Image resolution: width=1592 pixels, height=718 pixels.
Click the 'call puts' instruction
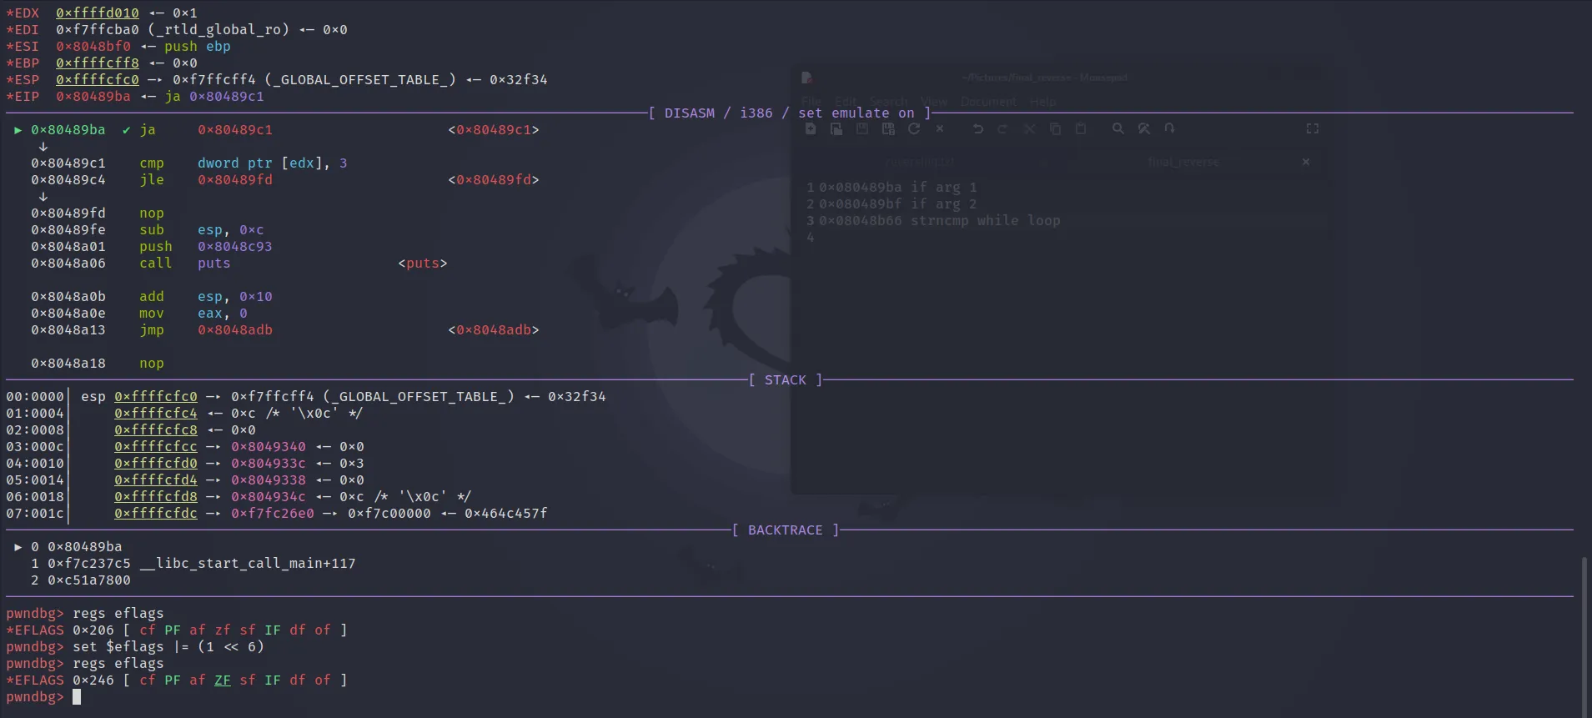point(185,264)
